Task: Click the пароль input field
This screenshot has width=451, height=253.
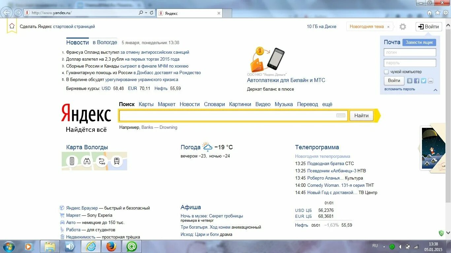Action: [410, 63]
